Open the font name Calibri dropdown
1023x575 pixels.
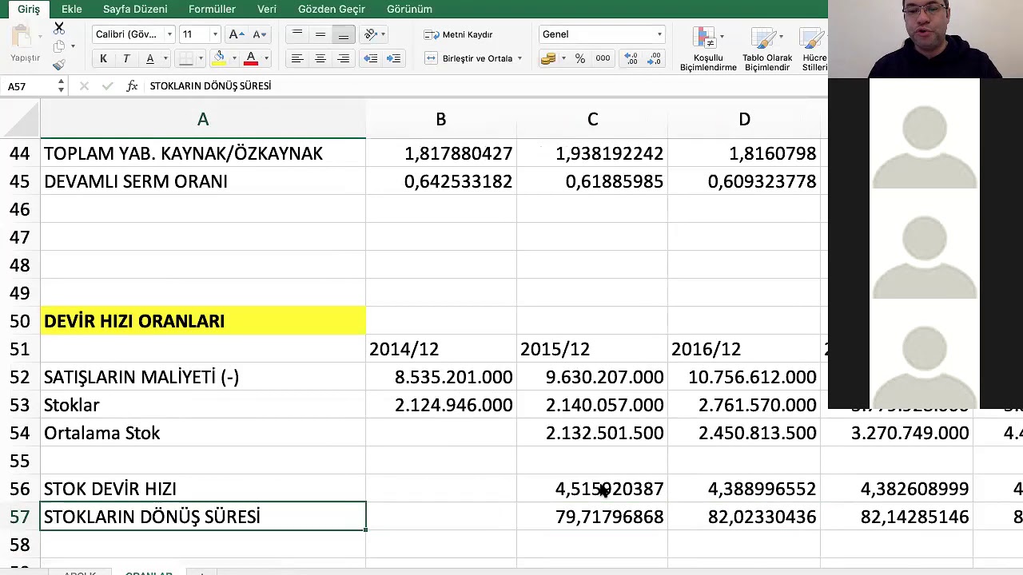pyautogui.click(x=169, y=34)
